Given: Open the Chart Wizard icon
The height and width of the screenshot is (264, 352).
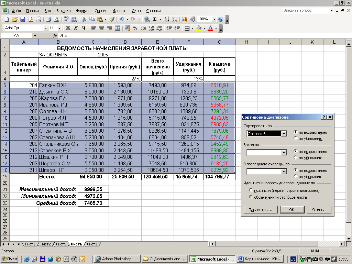Looking at the screenshot, I should (x=185, y=19).
